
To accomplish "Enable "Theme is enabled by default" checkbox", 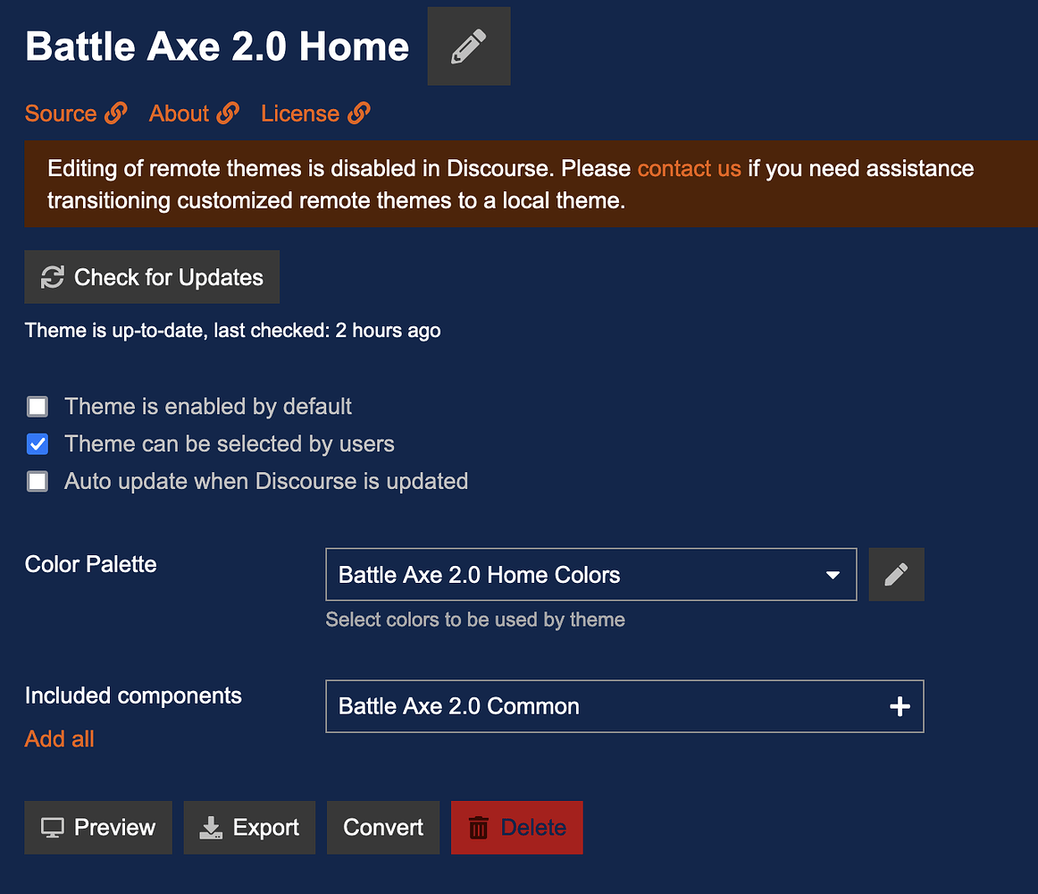I will [x=38, y=408].
